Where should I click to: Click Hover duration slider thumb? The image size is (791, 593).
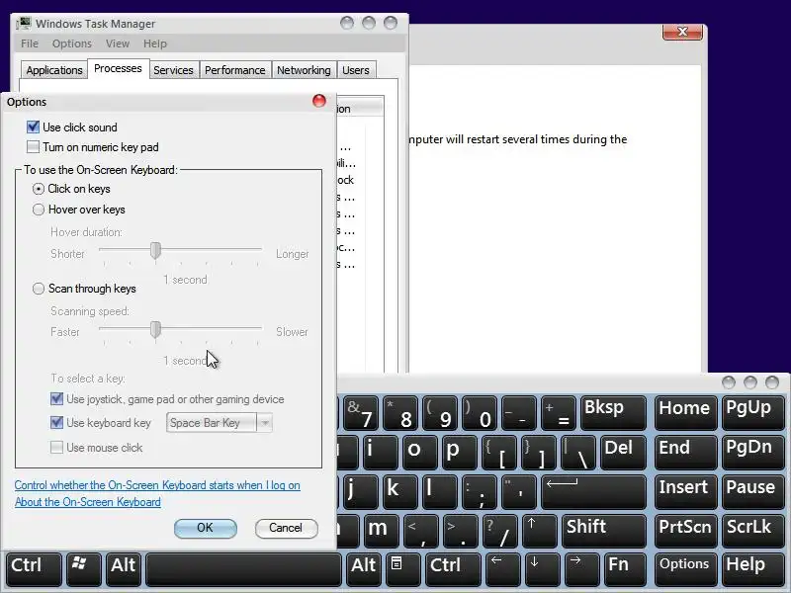click(x=156, y=250)
